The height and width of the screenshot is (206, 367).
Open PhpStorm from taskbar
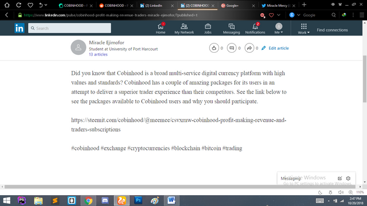(x=22, y=201)
